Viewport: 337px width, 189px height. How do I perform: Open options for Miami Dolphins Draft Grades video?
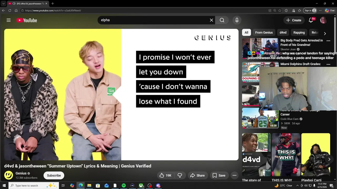pos(328,64)
